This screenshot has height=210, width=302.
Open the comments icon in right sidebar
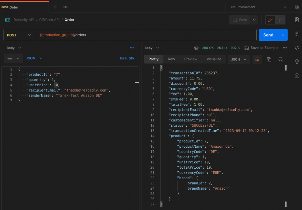297,34
